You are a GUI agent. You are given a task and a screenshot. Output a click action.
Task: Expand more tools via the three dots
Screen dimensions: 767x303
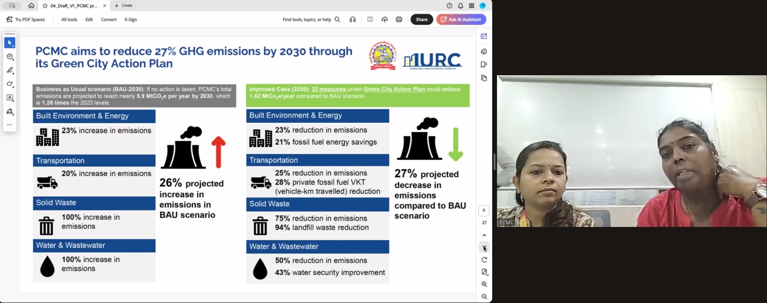pyautogui.click(x=10, y=125)
